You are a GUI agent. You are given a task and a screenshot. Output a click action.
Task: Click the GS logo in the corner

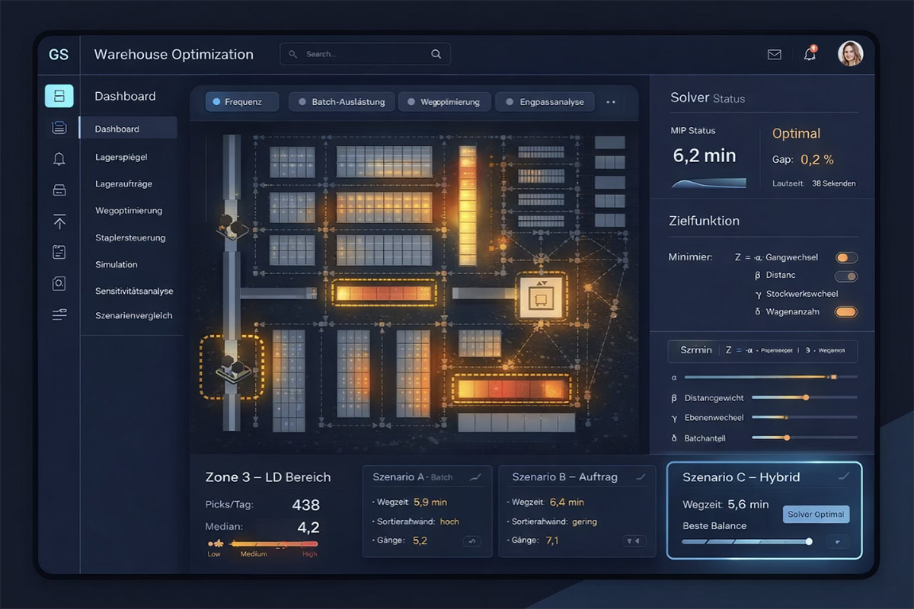tap(58, 54)
